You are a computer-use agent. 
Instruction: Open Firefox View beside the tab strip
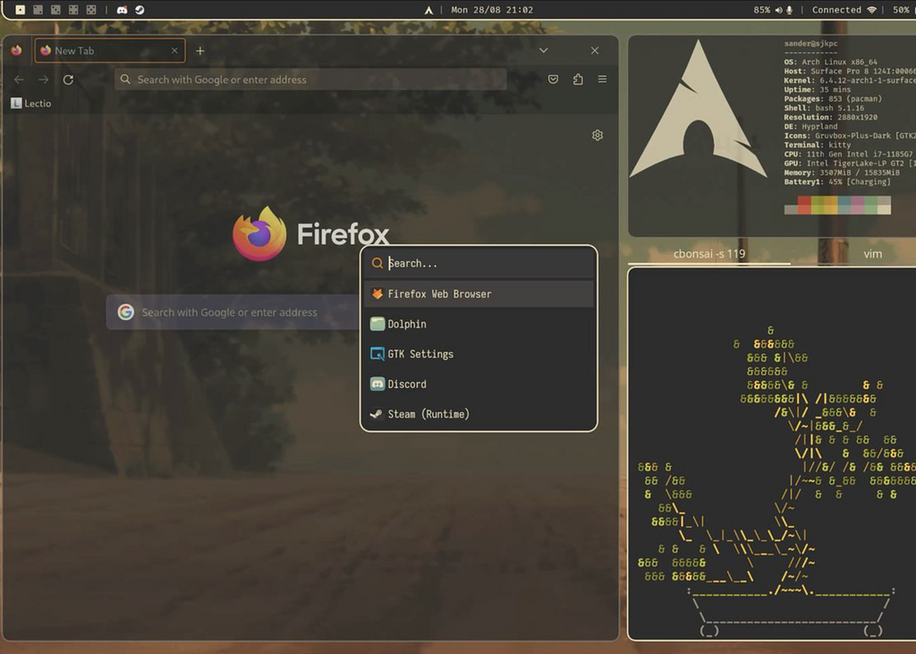click(16, 51)
